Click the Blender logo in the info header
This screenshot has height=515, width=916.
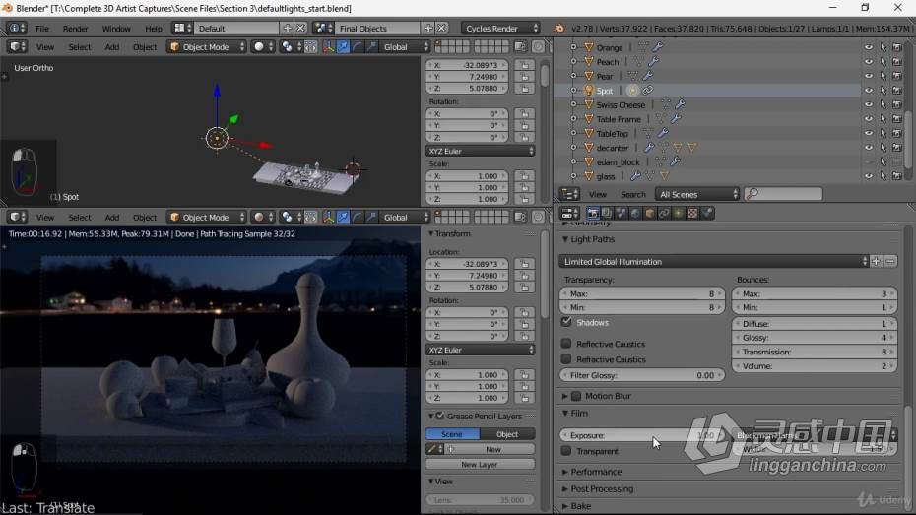559,28
